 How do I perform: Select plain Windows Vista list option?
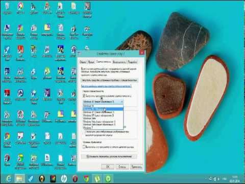click(103, 118)
